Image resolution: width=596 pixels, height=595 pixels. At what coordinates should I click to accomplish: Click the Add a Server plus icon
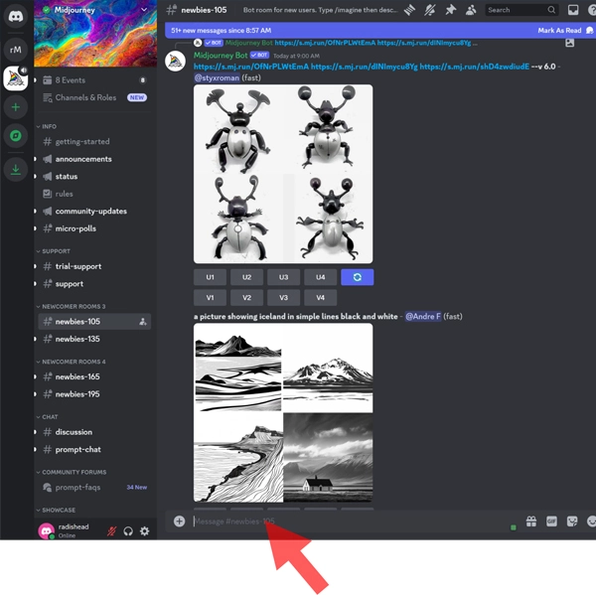pyautogui.click(x=15, y=107)
